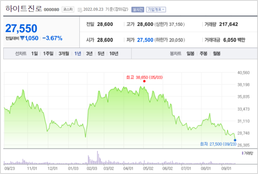Click the clock icon beside the 2022.09.23 date
Viewport: 258px width, 174px height.
coord(80,9)
